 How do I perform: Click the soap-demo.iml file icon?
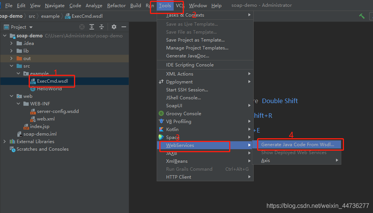point(20,134)
